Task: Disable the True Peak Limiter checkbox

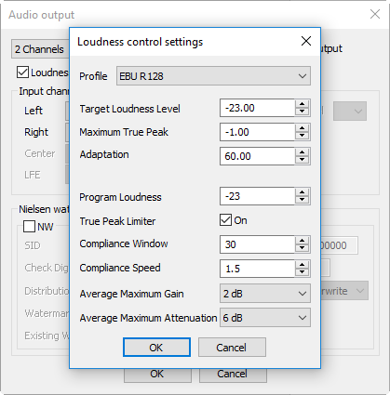Action: pyautogui.click(x=225, y=220)
